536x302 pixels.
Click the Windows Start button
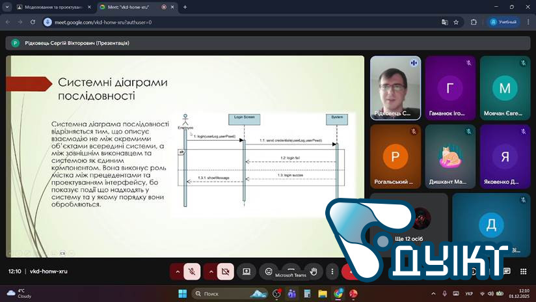point(185,294)
